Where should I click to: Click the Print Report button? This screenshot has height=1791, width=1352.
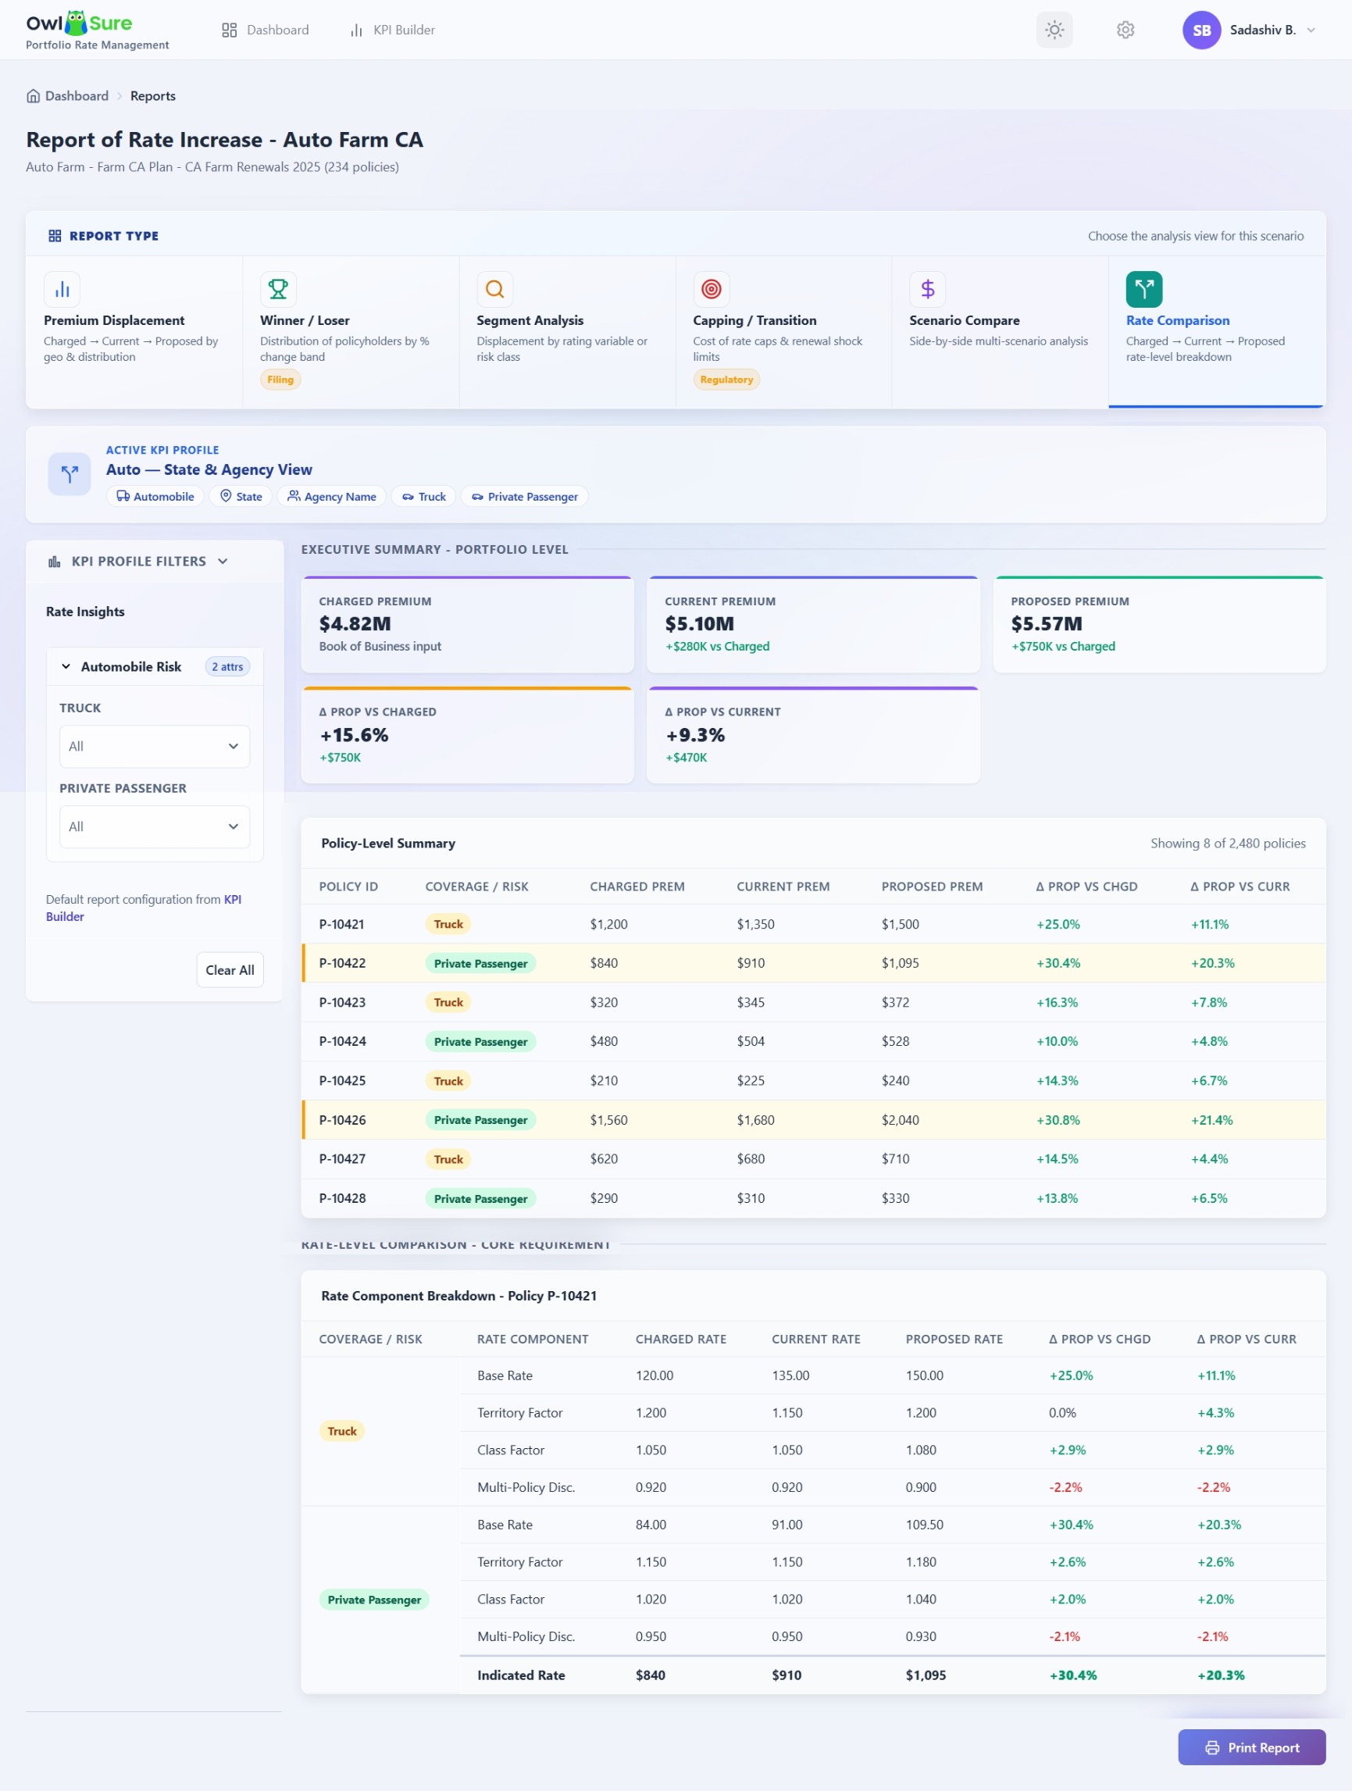(x=1251, y=1747)
